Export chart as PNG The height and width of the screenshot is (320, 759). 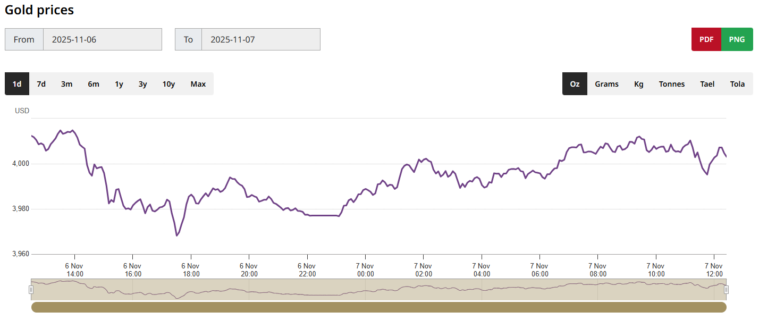point(737,39)
